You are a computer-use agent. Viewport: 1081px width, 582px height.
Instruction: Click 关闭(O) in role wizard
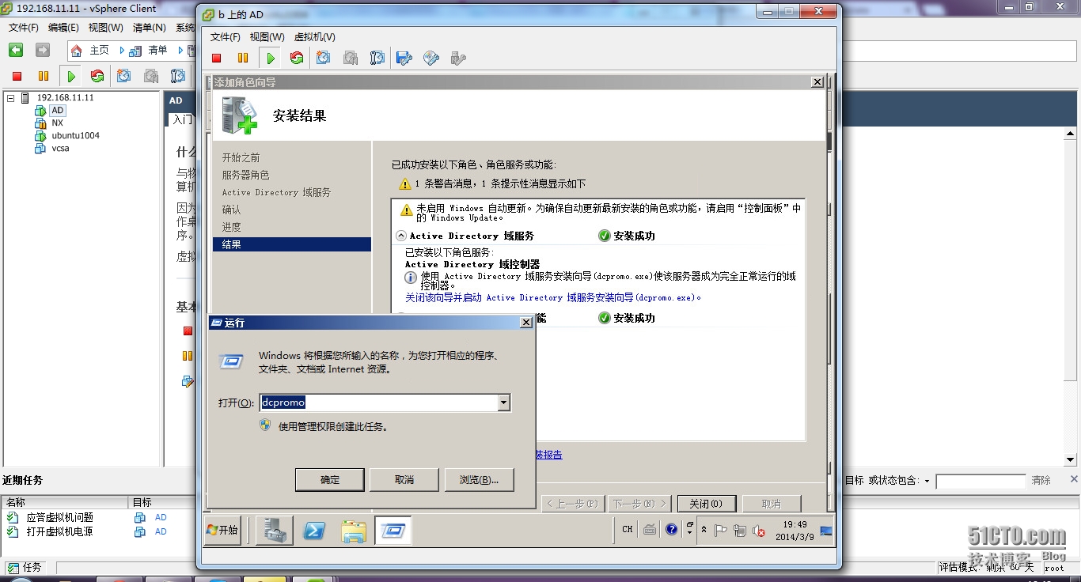(x=705, y=504)
